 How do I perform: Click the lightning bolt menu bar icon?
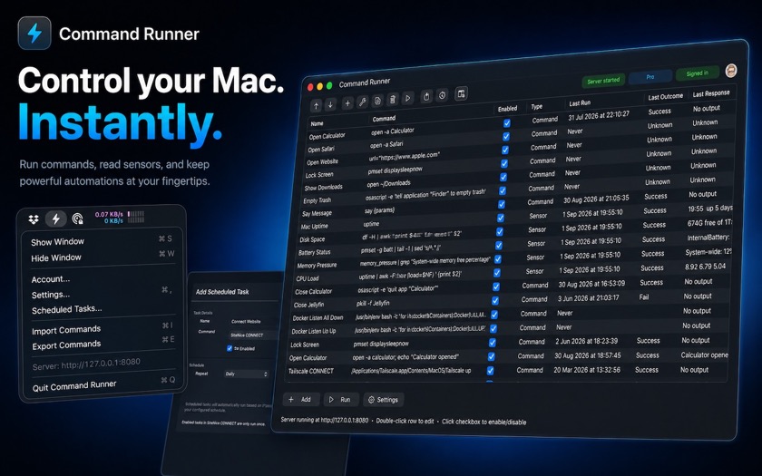56,219
